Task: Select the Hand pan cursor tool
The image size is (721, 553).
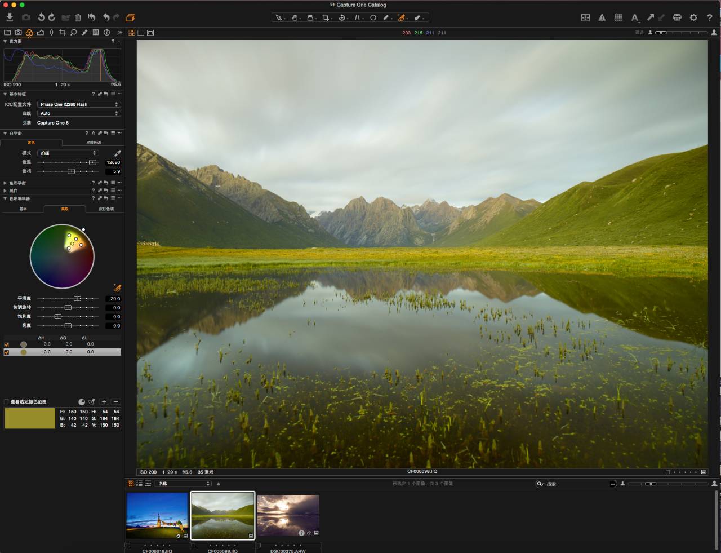Action: pyautogui.click(x=294, y=17)
